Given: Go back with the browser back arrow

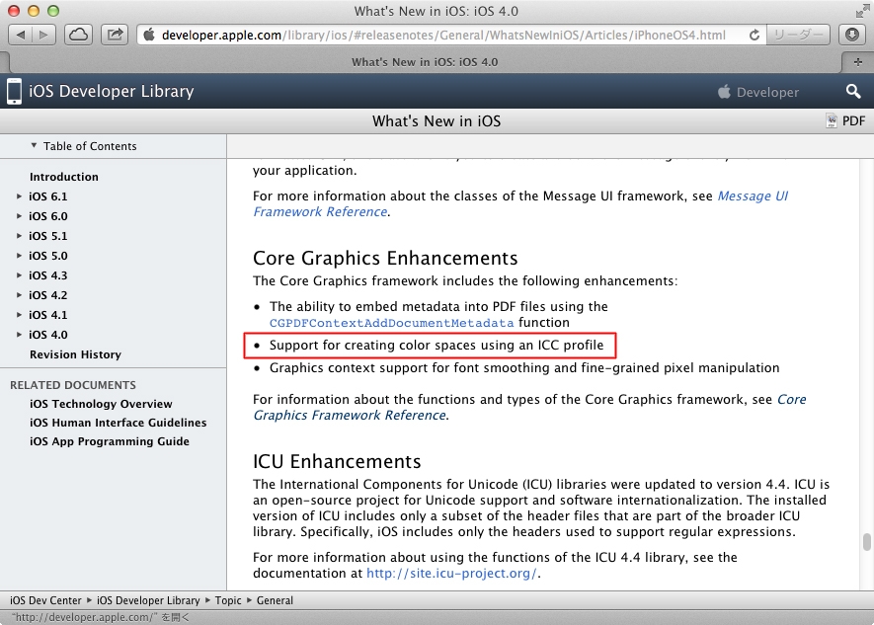Looking at the screenshot, I should coord(21,35).
